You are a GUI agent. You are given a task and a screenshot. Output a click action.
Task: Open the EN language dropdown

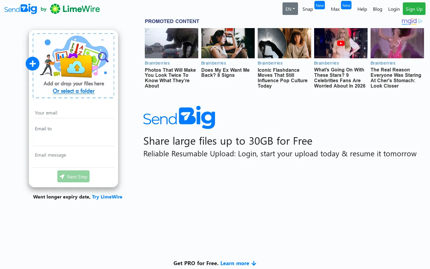290,9
